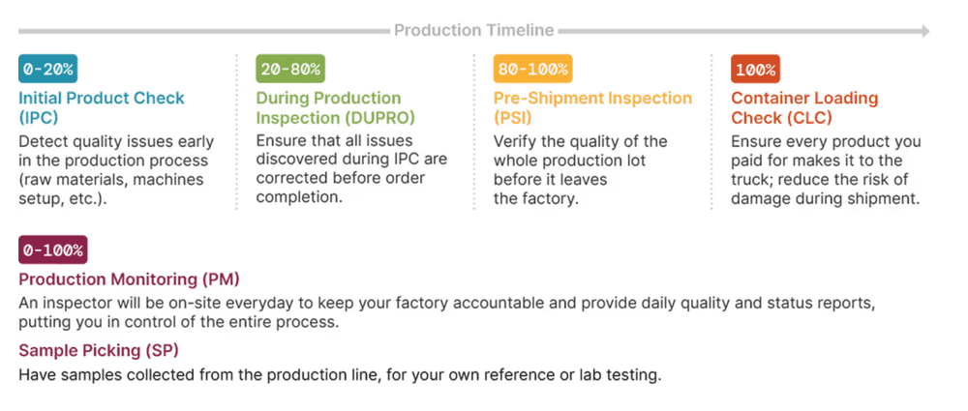Click the Production Timeline label

pyautogui.click(x=474, y=30)
